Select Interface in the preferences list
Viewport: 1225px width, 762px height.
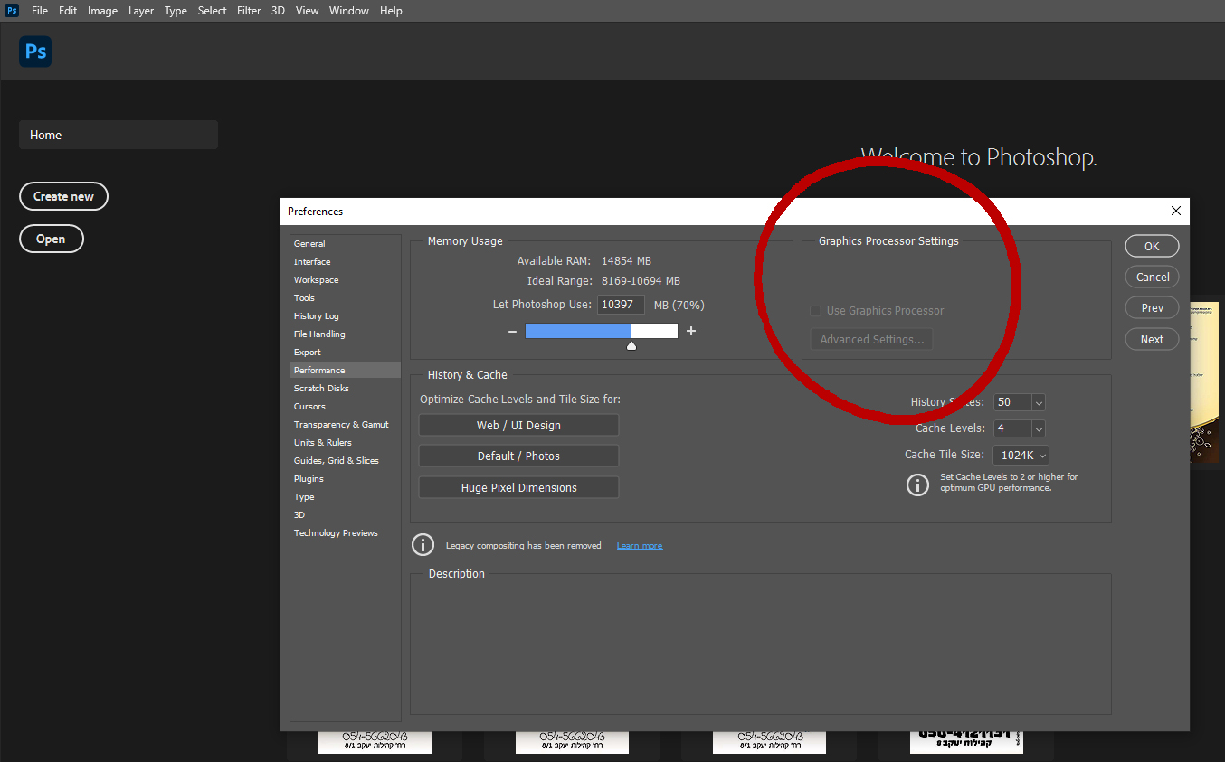(x=346, y=262)
